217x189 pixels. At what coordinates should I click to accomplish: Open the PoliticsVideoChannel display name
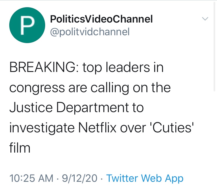tap(101, 19)
